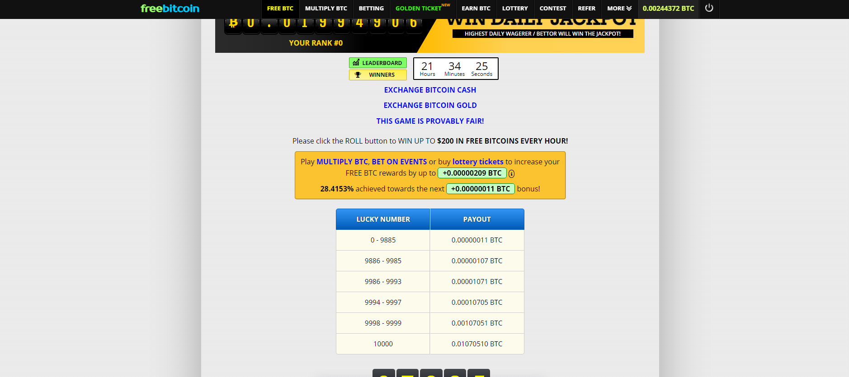Open the Leaderboard chart button

[x=377, y=63]
